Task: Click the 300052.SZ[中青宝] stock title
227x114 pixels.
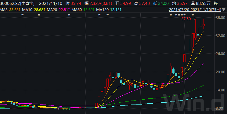Action: [x=17, y=3]
